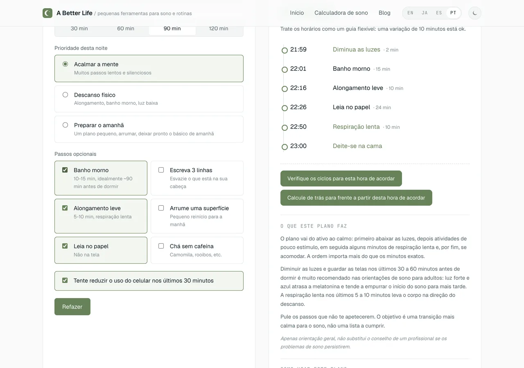
Task: Click the A Better Life moon logo
Action: tap(47, 13)
